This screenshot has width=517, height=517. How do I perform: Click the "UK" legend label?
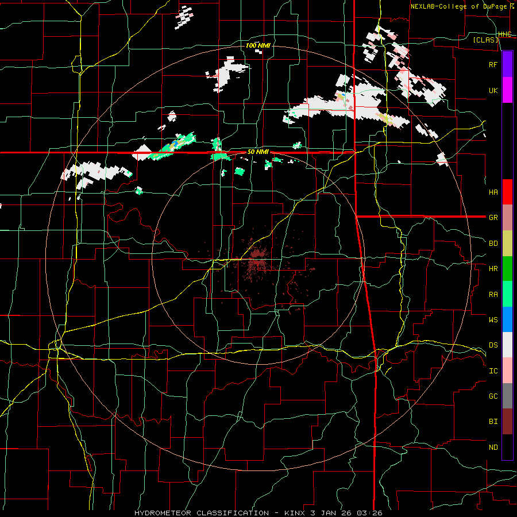[x=493, y=90]
